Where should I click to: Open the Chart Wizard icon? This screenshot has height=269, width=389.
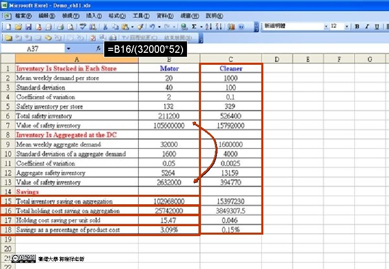pos(231,27)
